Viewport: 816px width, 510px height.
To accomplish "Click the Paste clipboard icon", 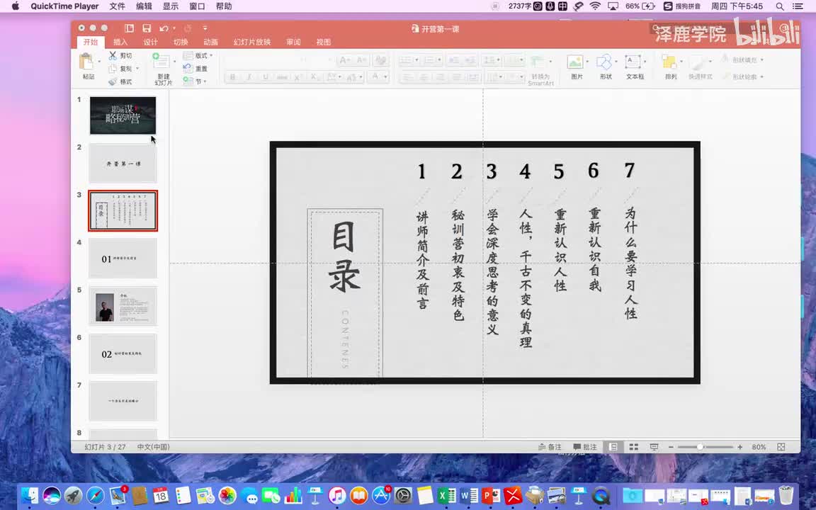I will (86, 62).
